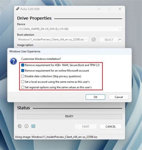Click Cancel in Windows User Experience dialog
The image size is (142, 150).
pyautogui.click(x=119, y=97)
